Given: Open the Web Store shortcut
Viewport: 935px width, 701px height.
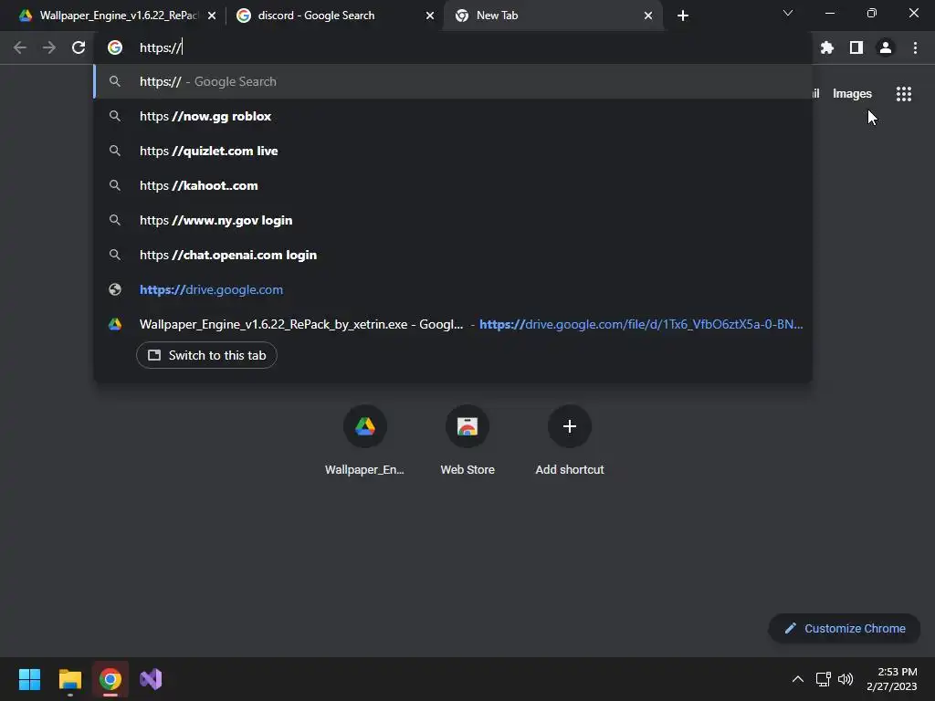Looking at the screenshot, I should [467, 441].
